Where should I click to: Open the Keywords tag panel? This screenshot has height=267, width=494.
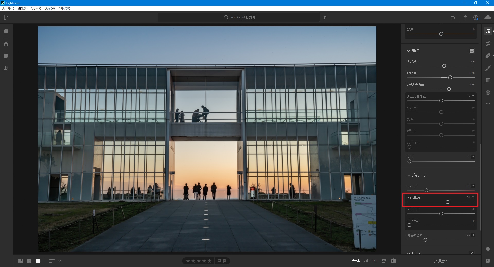click(x=488, y=249)
